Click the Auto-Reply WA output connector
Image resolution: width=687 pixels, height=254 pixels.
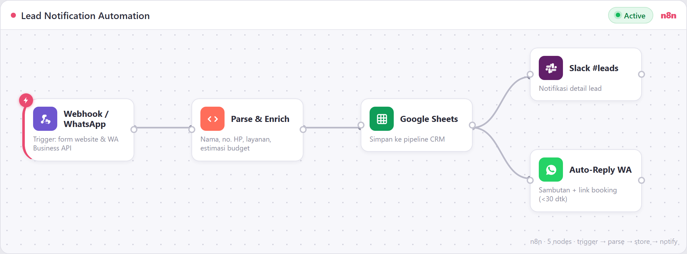(642, 180)
